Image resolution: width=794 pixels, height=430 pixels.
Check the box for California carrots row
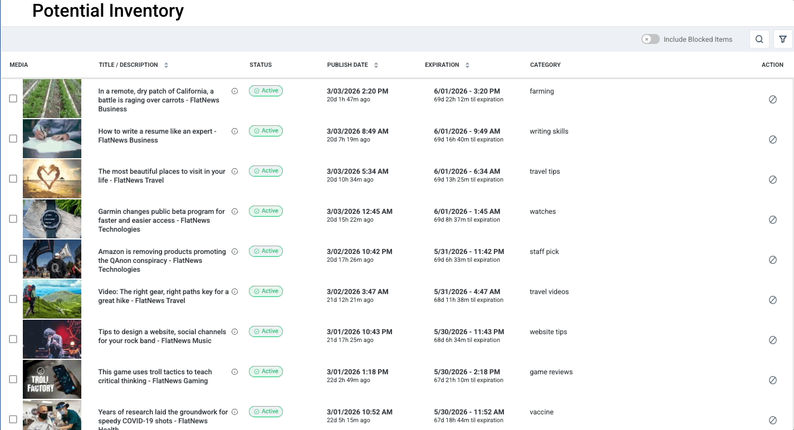tap(13, 99)
